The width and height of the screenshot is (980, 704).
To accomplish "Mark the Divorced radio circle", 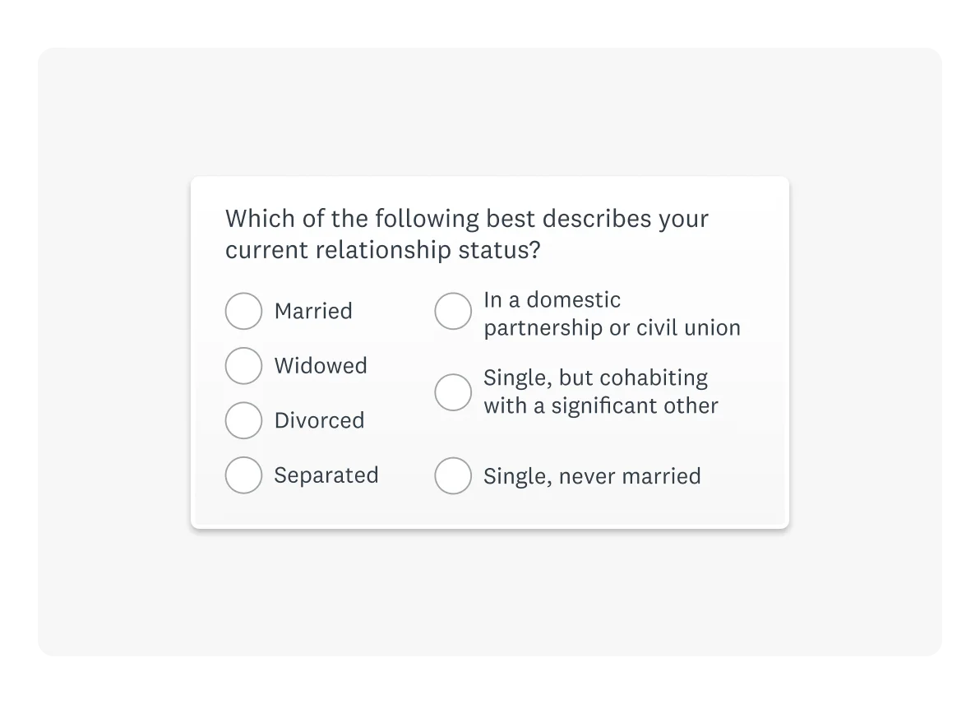I will (x=243, y=420).
